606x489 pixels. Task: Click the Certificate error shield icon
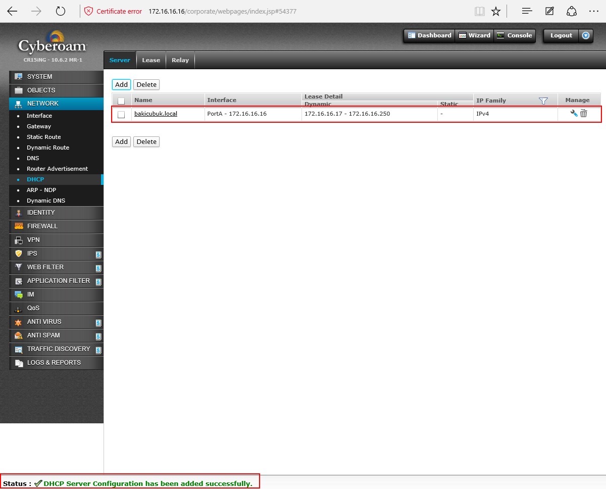89,11
